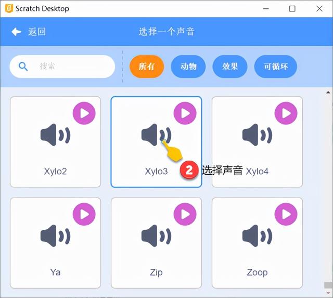
Task: Click the back arrow icon
Action: point(16,32)
